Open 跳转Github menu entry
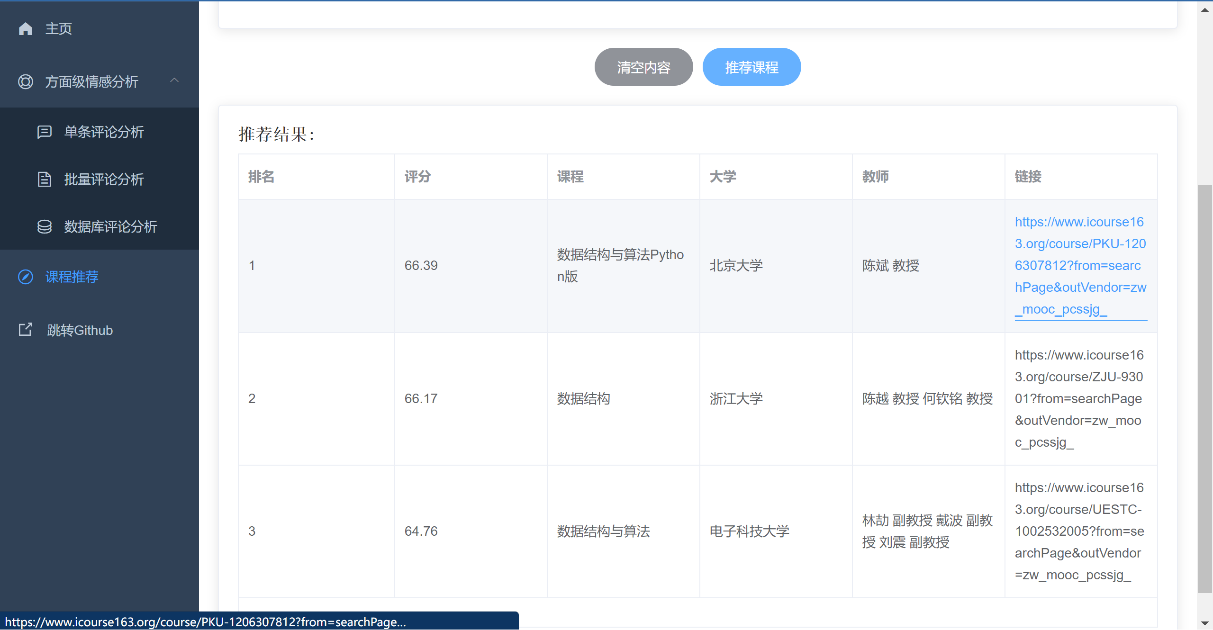The width and height of the screenshot is (1213, 630). [80, 330]
